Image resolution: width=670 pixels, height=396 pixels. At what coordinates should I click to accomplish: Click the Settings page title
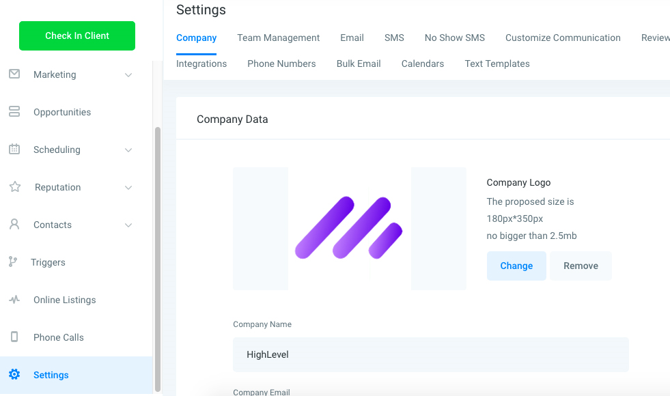[x=201, y=10]
